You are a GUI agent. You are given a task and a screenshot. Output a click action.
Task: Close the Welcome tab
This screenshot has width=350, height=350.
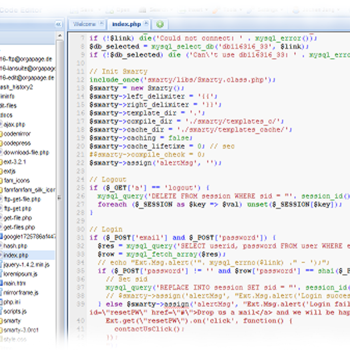[x=101, y=23]
